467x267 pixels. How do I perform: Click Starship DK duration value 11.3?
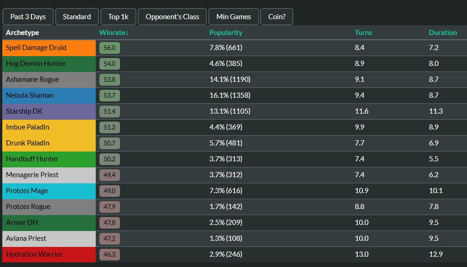click(x=436, y=111)
